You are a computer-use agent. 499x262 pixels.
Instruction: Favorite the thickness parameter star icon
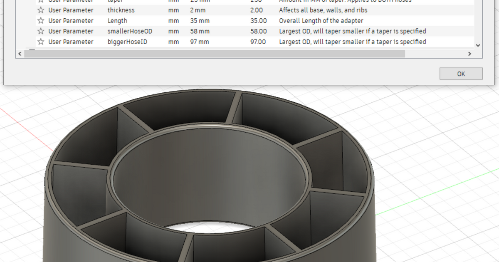[40, 10]
